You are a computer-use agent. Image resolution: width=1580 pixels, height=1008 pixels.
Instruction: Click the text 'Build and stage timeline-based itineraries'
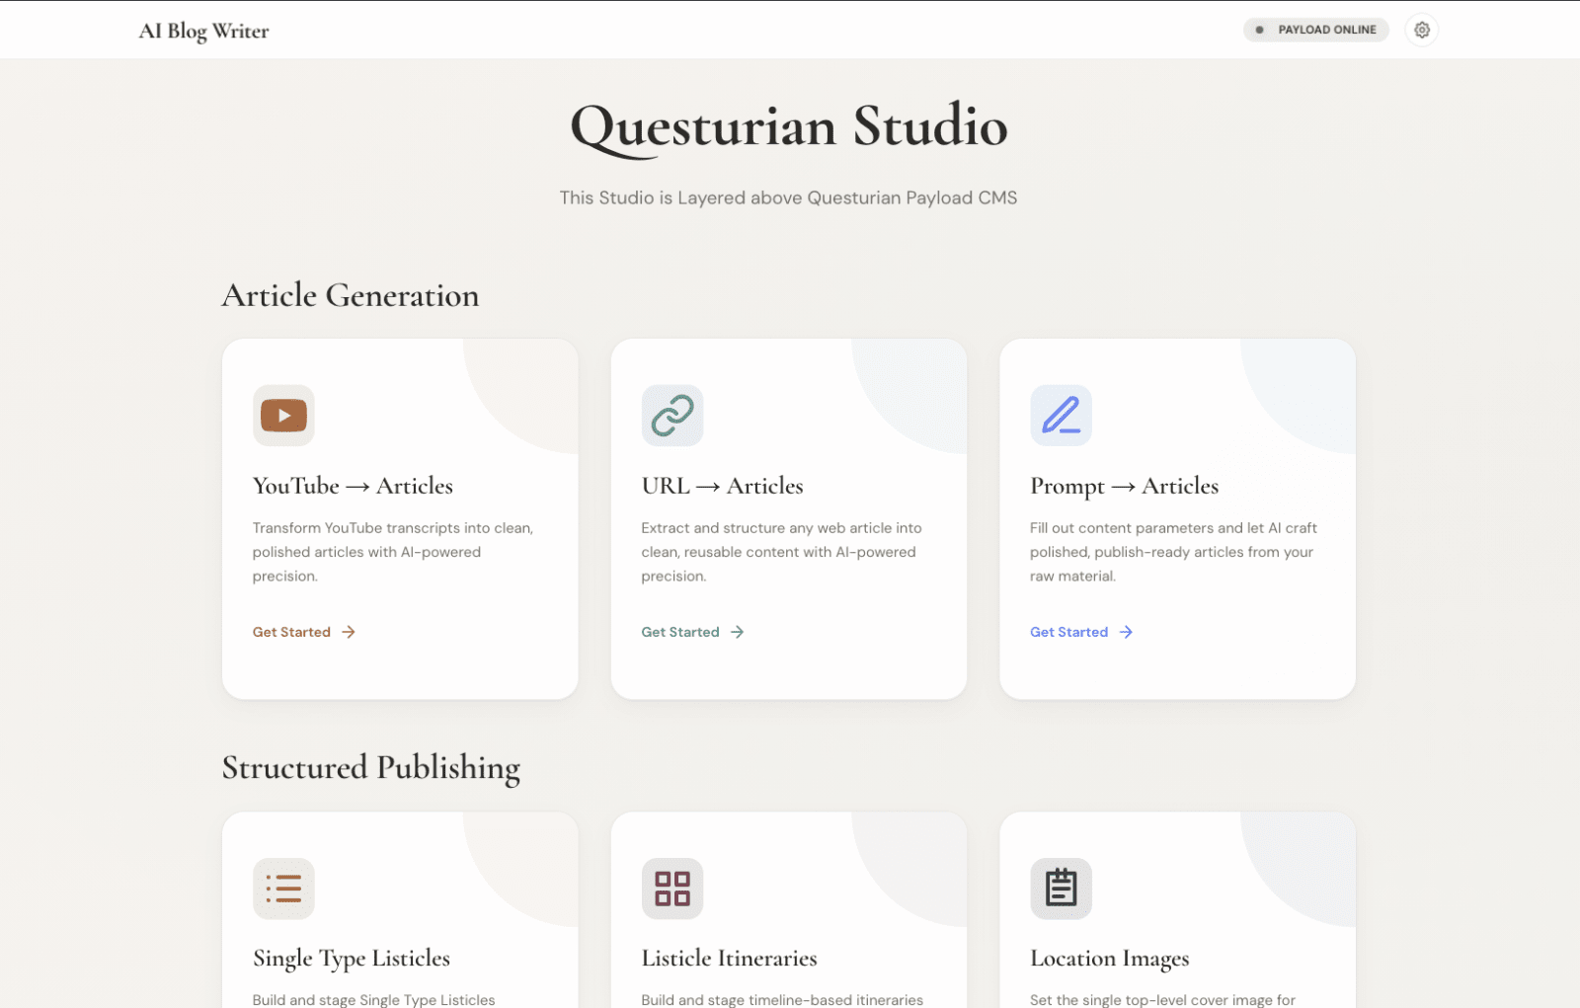[x=782, y=999]
